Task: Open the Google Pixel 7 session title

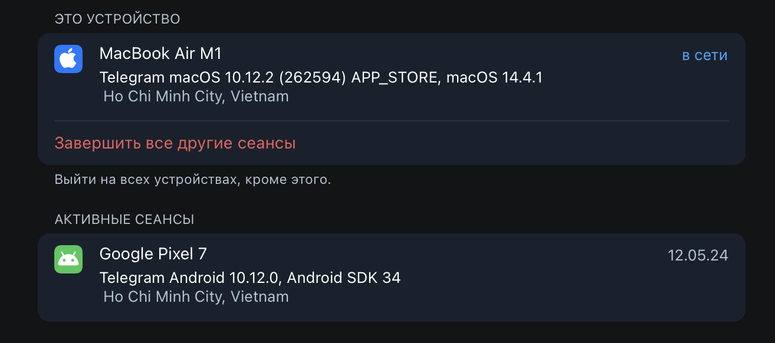Action: [x=153, y=254]
